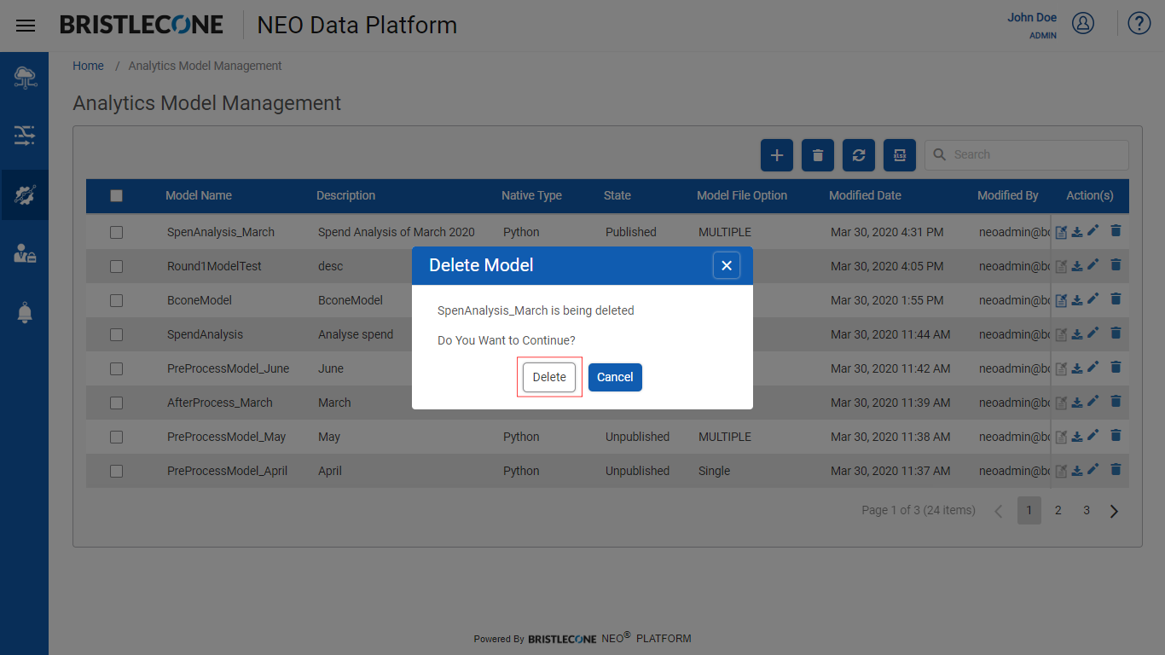Click the trash button in the table toolbar

click(818, 155)
